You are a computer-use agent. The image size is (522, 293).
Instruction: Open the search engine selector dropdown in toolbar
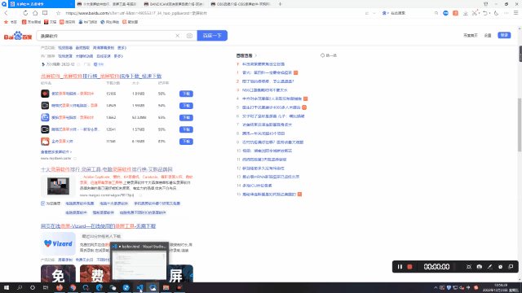click(384, 13)
